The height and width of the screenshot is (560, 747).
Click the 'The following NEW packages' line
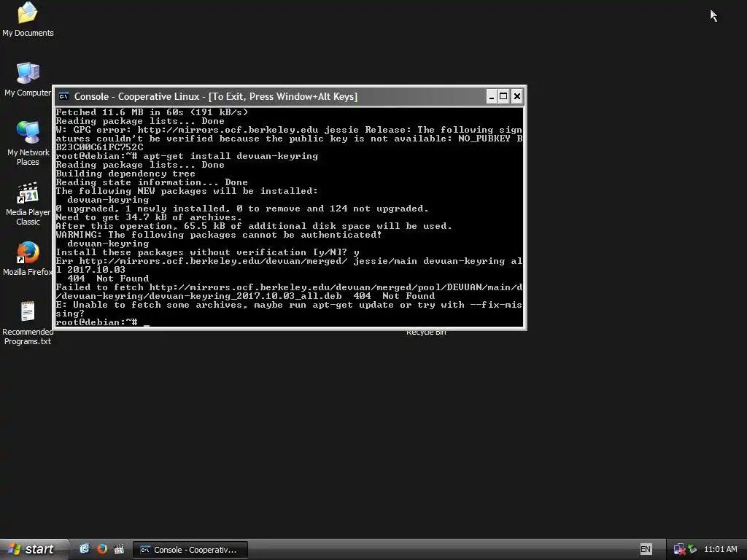[x=187, y=191]
